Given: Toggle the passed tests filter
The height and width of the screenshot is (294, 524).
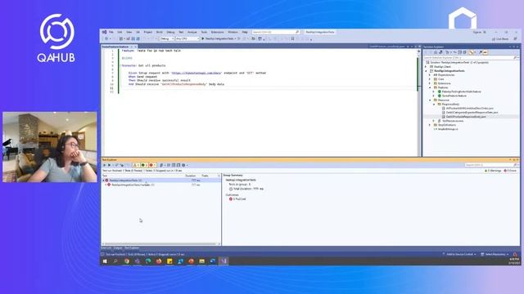Looking at the screenshot, I should (x=144, y=165).
